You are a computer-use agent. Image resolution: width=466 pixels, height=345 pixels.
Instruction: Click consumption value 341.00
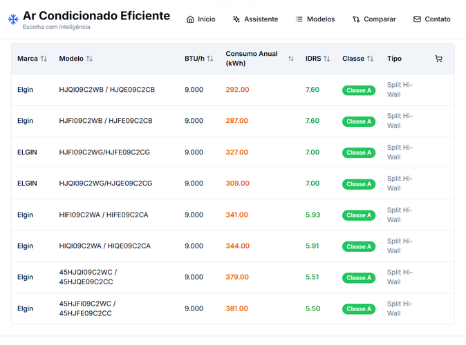click(237, 215)
